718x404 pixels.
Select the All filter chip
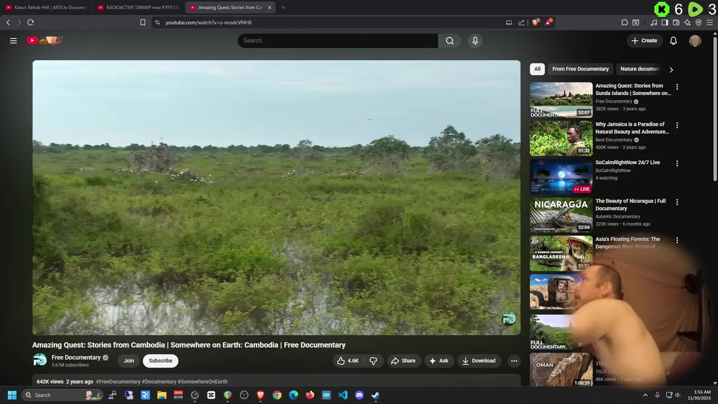[537, 69]
